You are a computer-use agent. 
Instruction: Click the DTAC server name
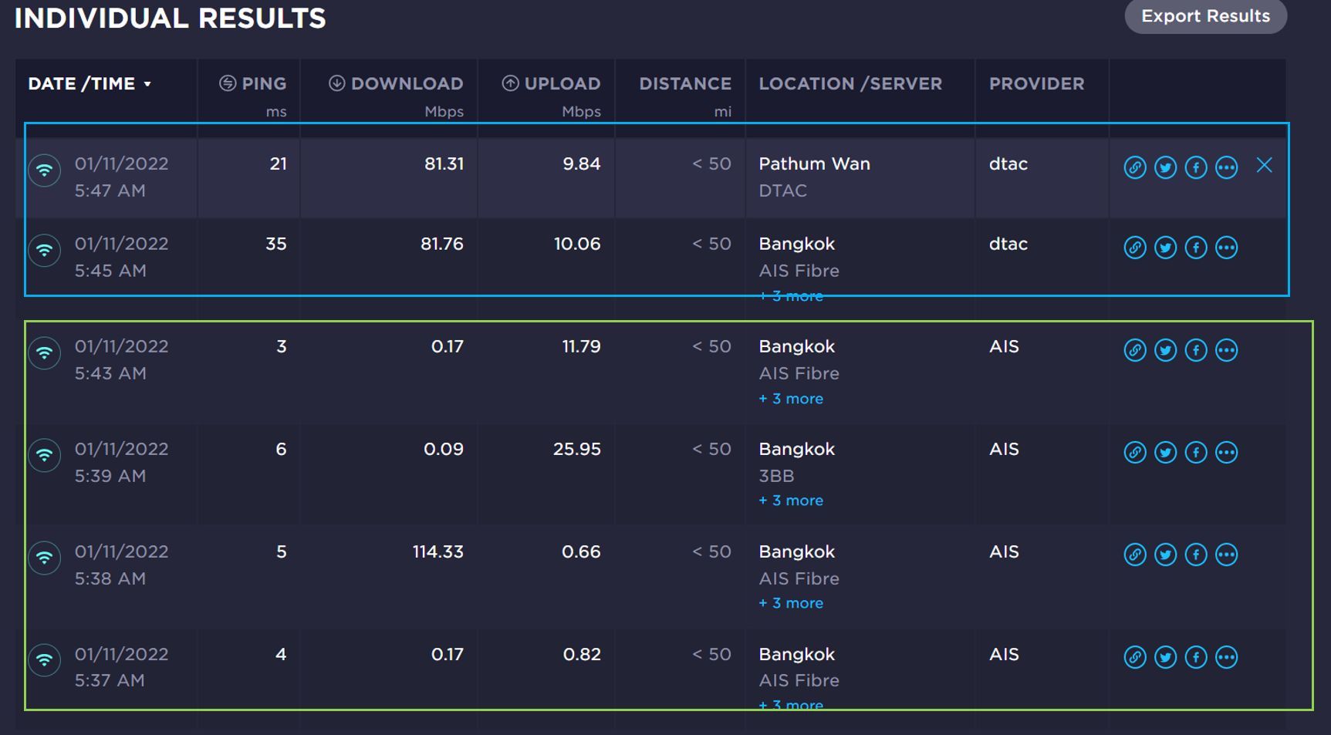pos(782,190)
